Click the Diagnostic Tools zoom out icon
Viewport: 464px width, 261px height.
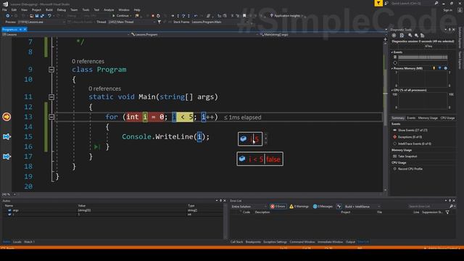[416, 36]
